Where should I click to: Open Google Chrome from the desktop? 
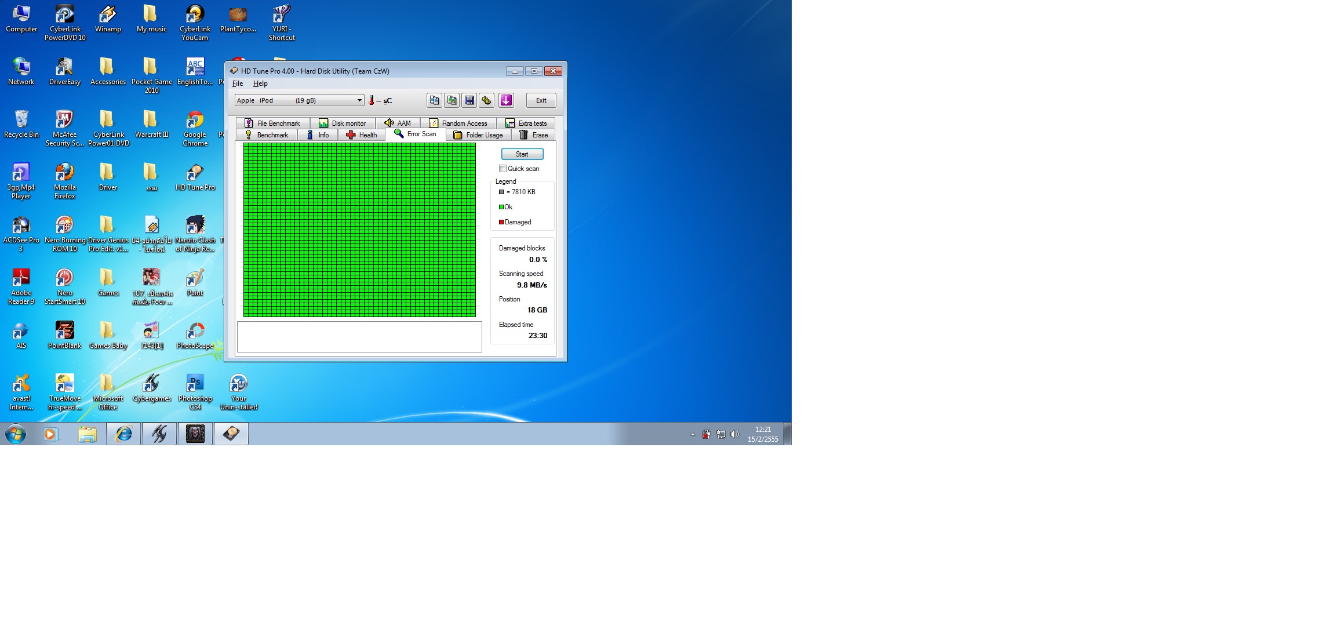coord(195,128)
